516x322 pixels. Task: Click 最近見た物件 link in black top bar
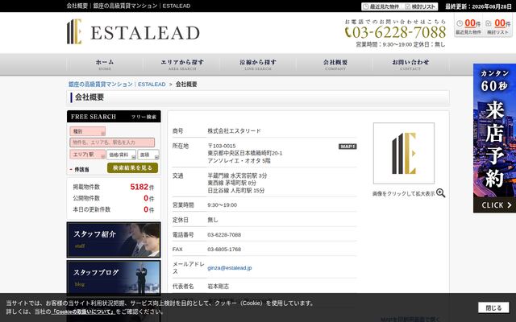click(381, 6)
